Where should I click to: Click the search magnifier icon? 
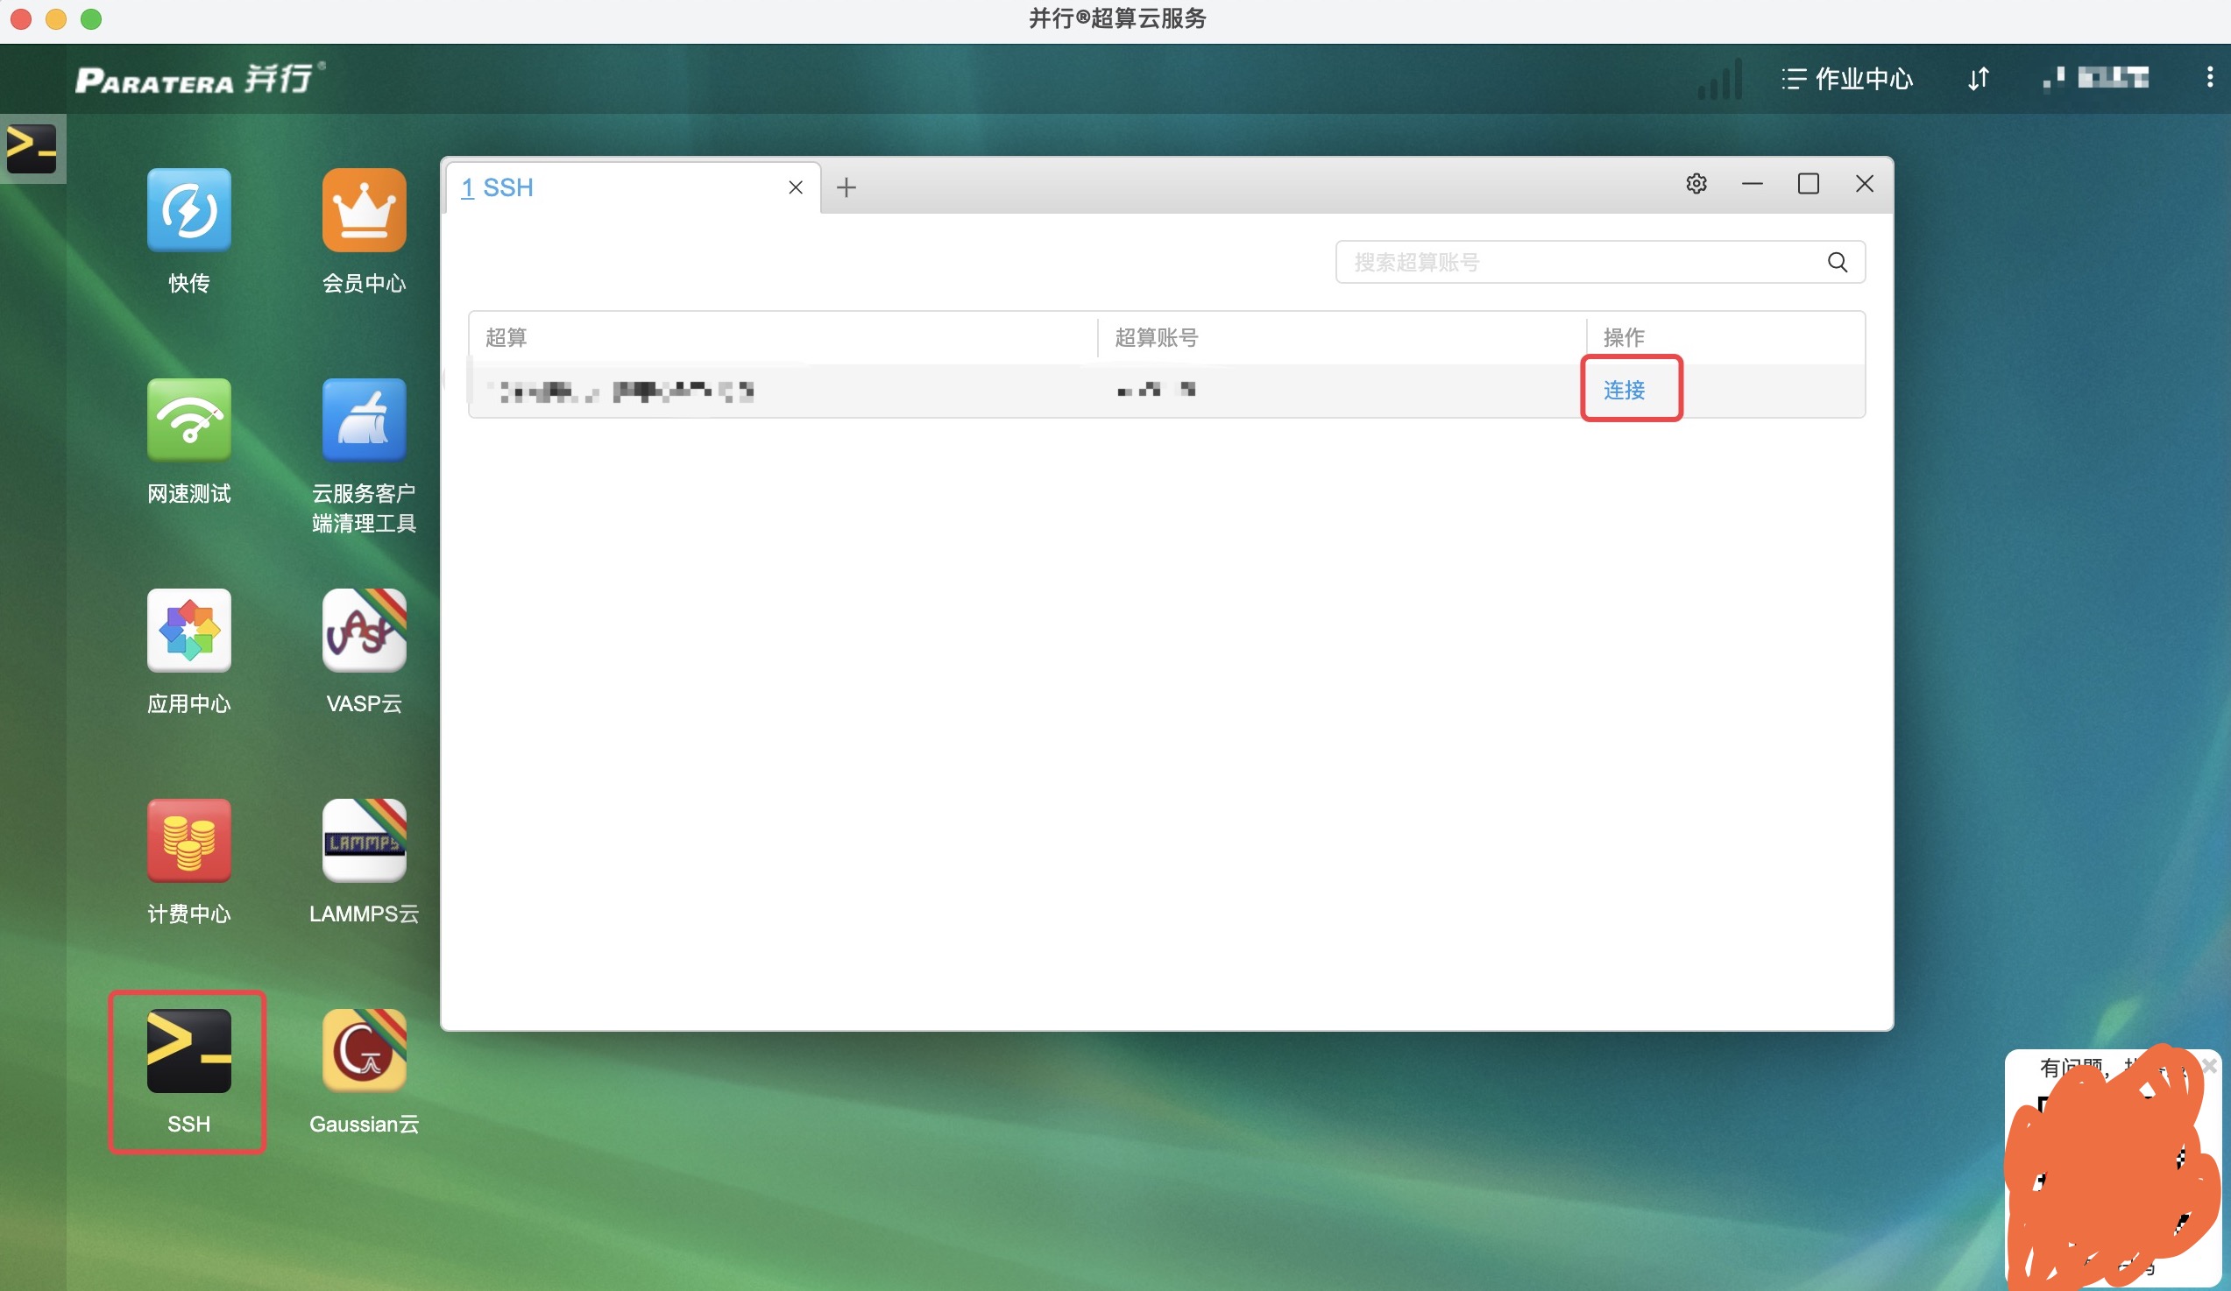[x=1837, y=262]
